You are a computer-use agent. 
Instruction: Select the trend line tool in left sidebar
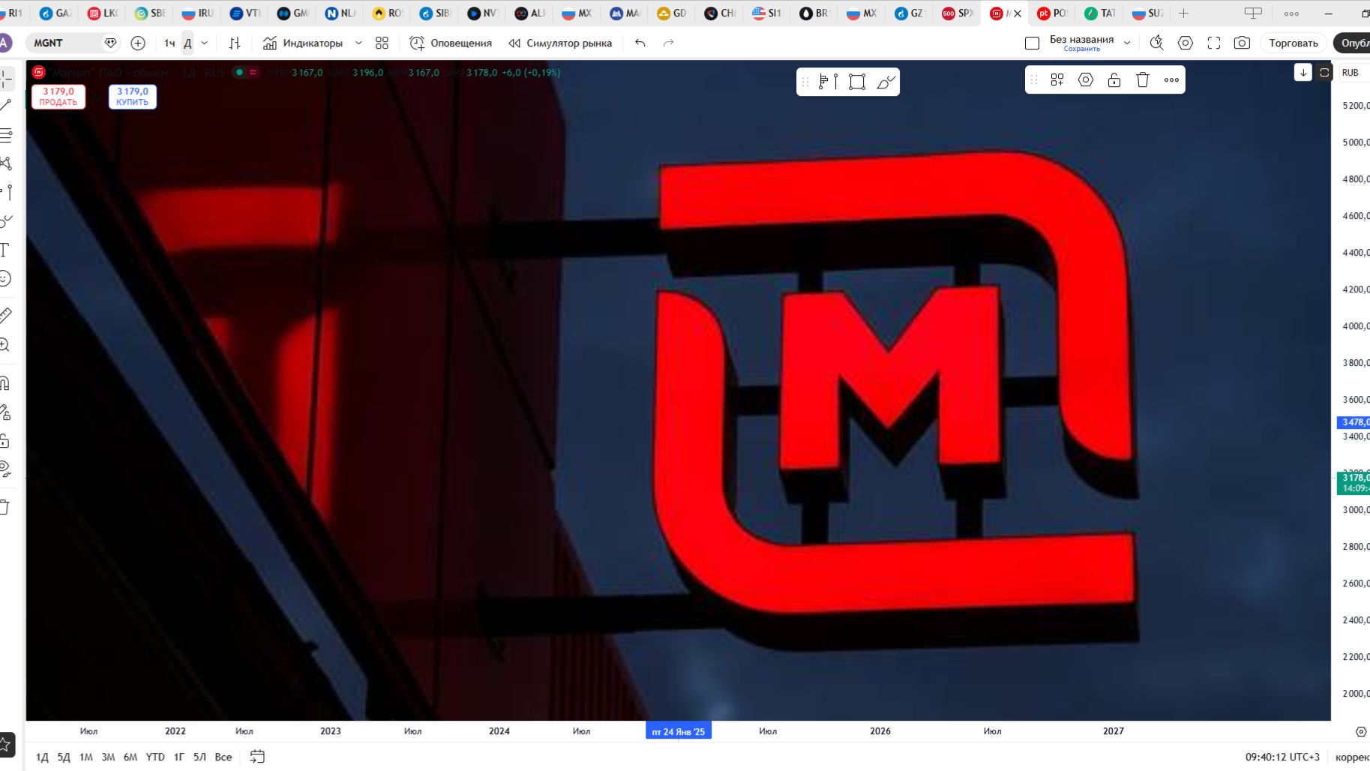[6, 106]
